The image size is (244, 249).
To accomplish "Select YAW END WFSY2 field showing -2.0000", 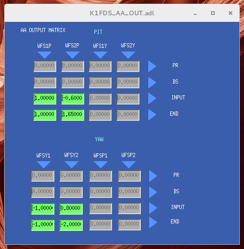I will tap(71, 225).
